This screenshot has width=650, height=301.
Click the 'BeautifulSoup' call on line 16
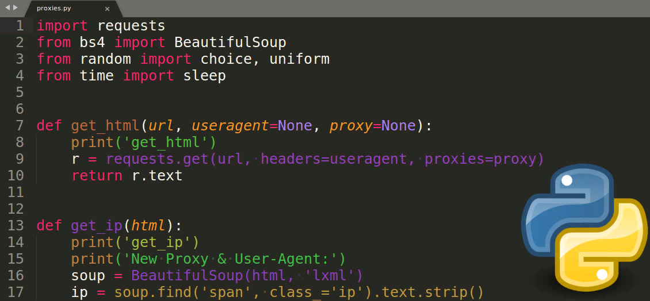point(187,275)
